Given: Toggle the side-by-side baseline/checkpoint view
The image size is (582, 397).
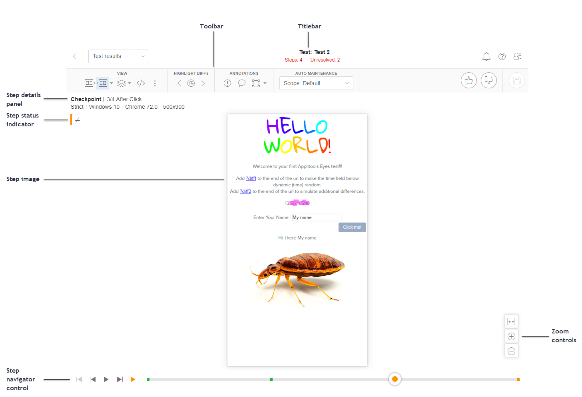Looking at the screenshot, I should [96, 83].
